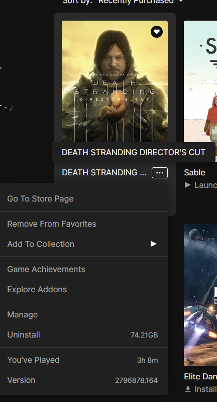Open the three-dot menu for Death Stranding
Image resolution: width=217 pixels, height=402 pixels.
point(160,173)
